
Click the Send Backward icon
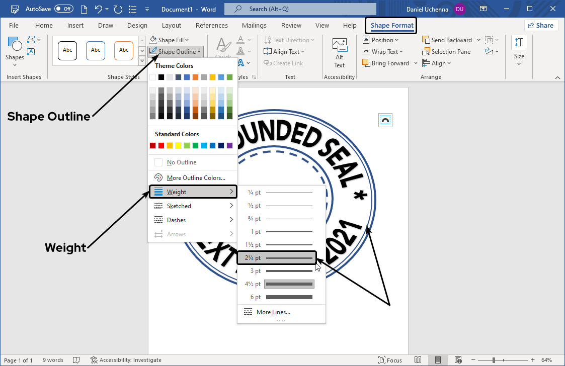[x=426, y=40]
